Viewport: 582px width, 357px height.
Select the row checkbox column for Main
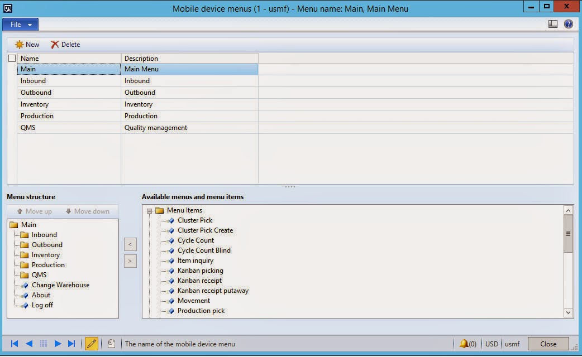point(12,69)
